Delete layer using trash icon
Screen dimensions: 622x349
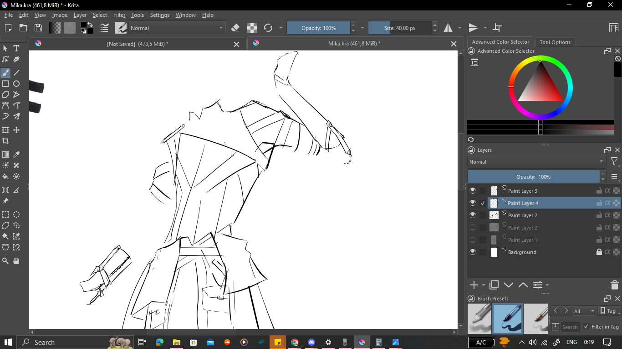tap(614, 285)
